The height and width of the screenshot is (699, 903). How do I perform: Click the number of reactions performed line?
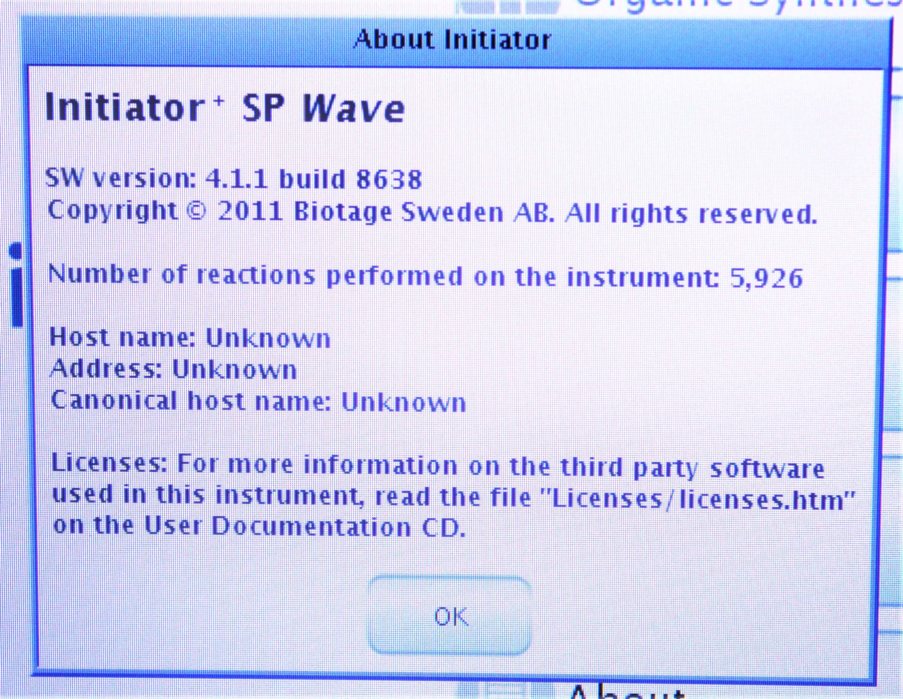coord(425,276)
